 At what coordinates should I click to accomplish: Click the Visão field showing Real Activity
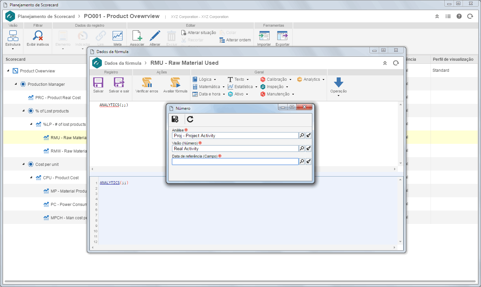235,149
